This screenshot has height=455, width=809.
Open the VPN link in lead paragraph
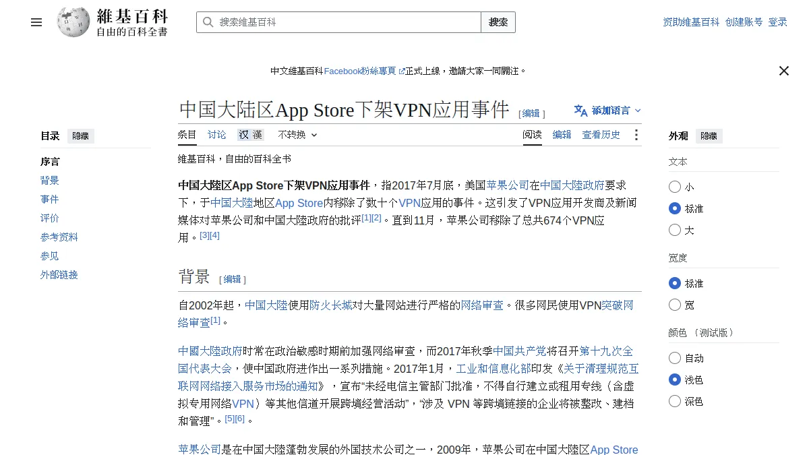tap(410, 203)
